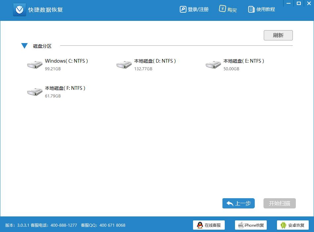This screenshot has height=232, width=314.
Task: Click the 99.21GB size text
Action: pos(53,69)
